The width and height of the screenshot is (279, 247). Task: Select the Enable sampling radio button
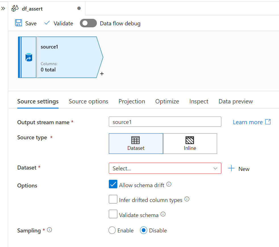(x=112, y=230)
